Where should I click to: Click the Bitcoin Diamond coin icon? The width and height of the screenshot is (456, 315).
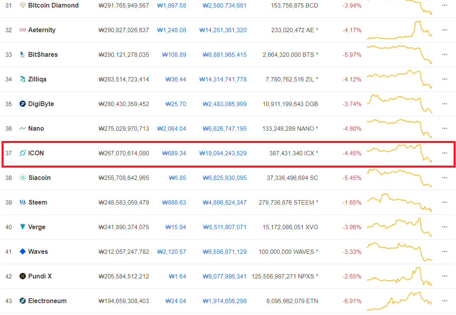pyautogui.click(x=22, y=5)
